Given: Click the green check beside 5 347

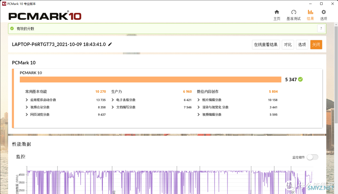Looking at the screenshot, I should [x=300, y=79].
